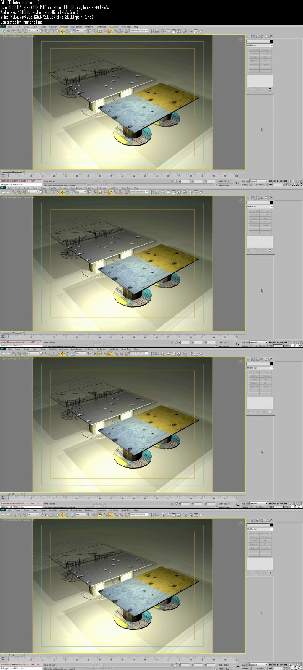Click the black object color swatch, 00:00:40 frame
303x670 pixels.
pos(272,364)
